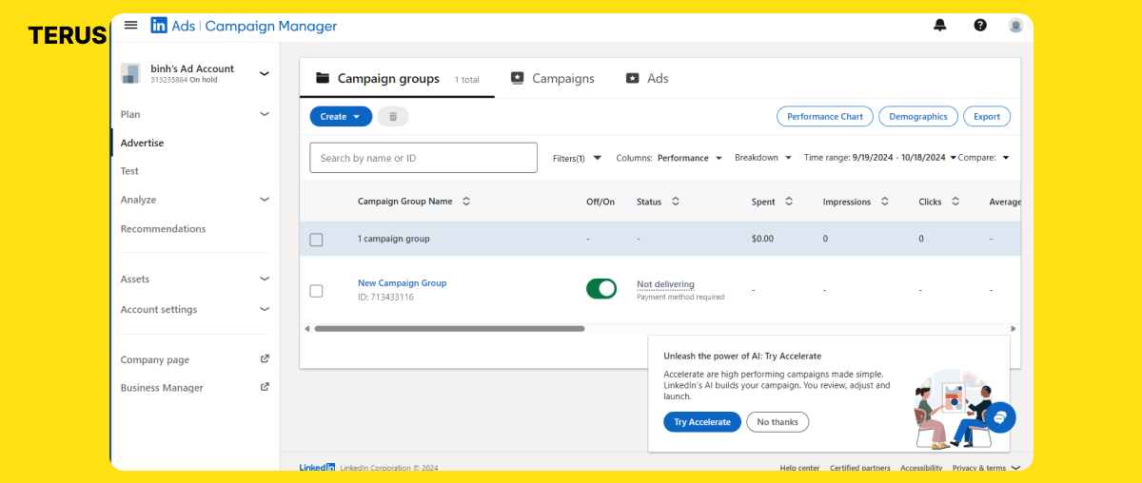Expand the Assets section
The height and width of the screenshot is (483, 1142).
265,279
